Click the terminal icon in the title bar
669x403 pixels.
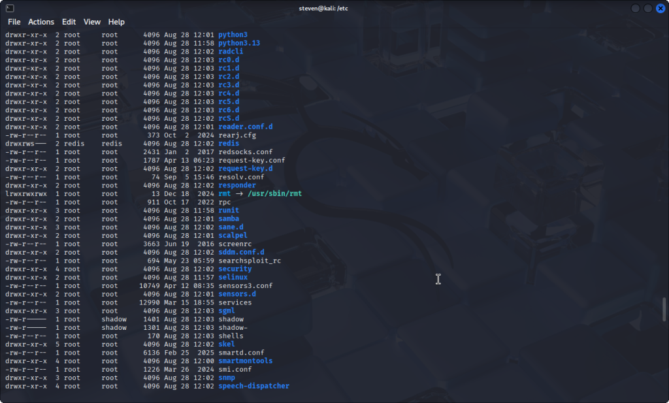pos(8,8)
